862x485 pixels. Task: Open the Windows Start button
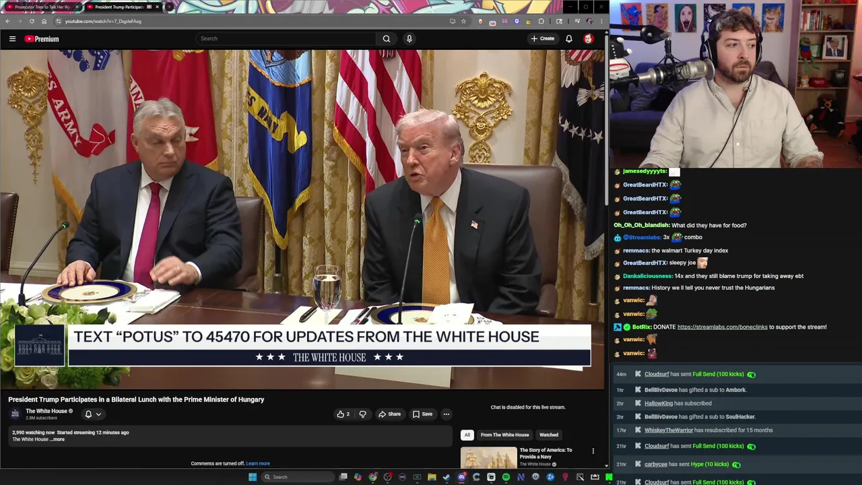coord(253,477)
